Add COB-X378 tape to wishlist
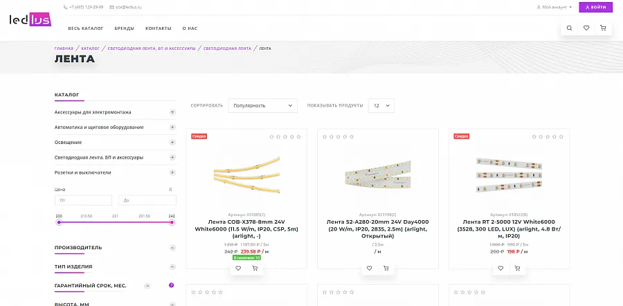This screenshot has width=623, height=306. (238, 268)
